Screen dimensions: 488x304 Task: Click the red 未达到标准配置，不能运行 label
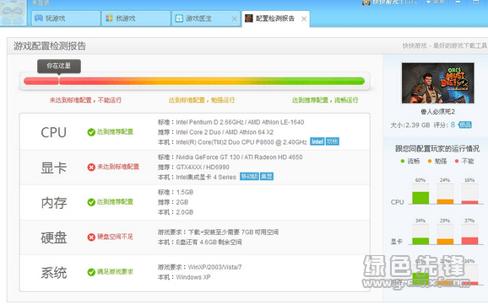(x=85, y=100)
